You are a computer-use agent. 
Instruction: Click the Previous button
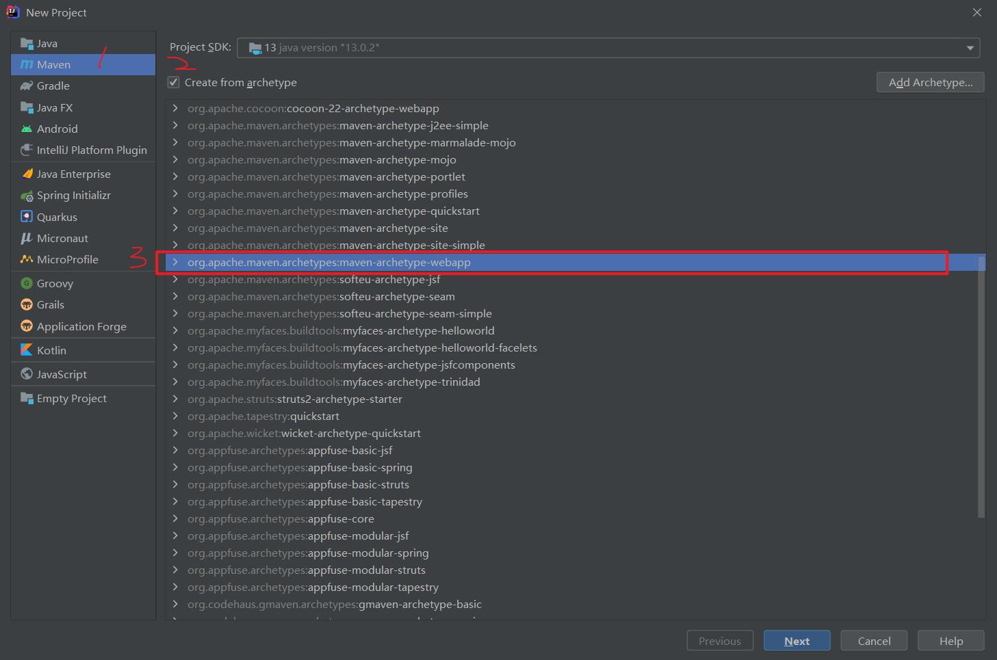pyautogui.click(x=720, y=641)
